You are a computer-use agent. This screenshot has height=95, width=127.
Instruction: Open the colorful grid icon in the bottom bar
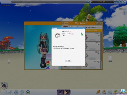pyautogui.click(x=115, y=92)
